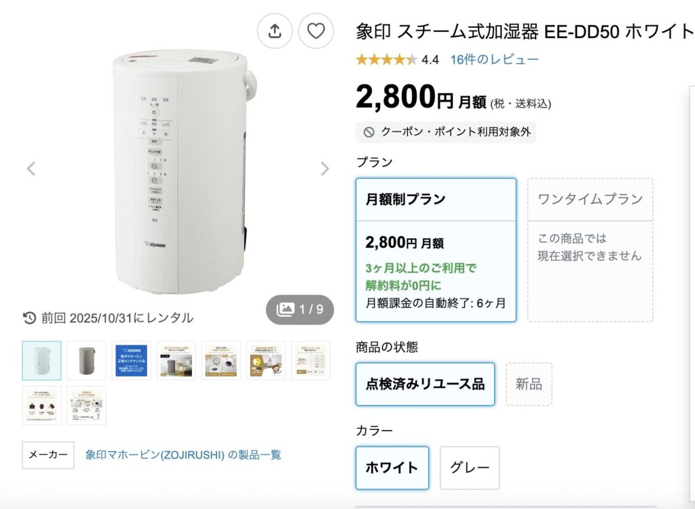The width and height of the screenshot is (695, 509).
Task: Click the share upload icon
Action: [x=275, y=31]
